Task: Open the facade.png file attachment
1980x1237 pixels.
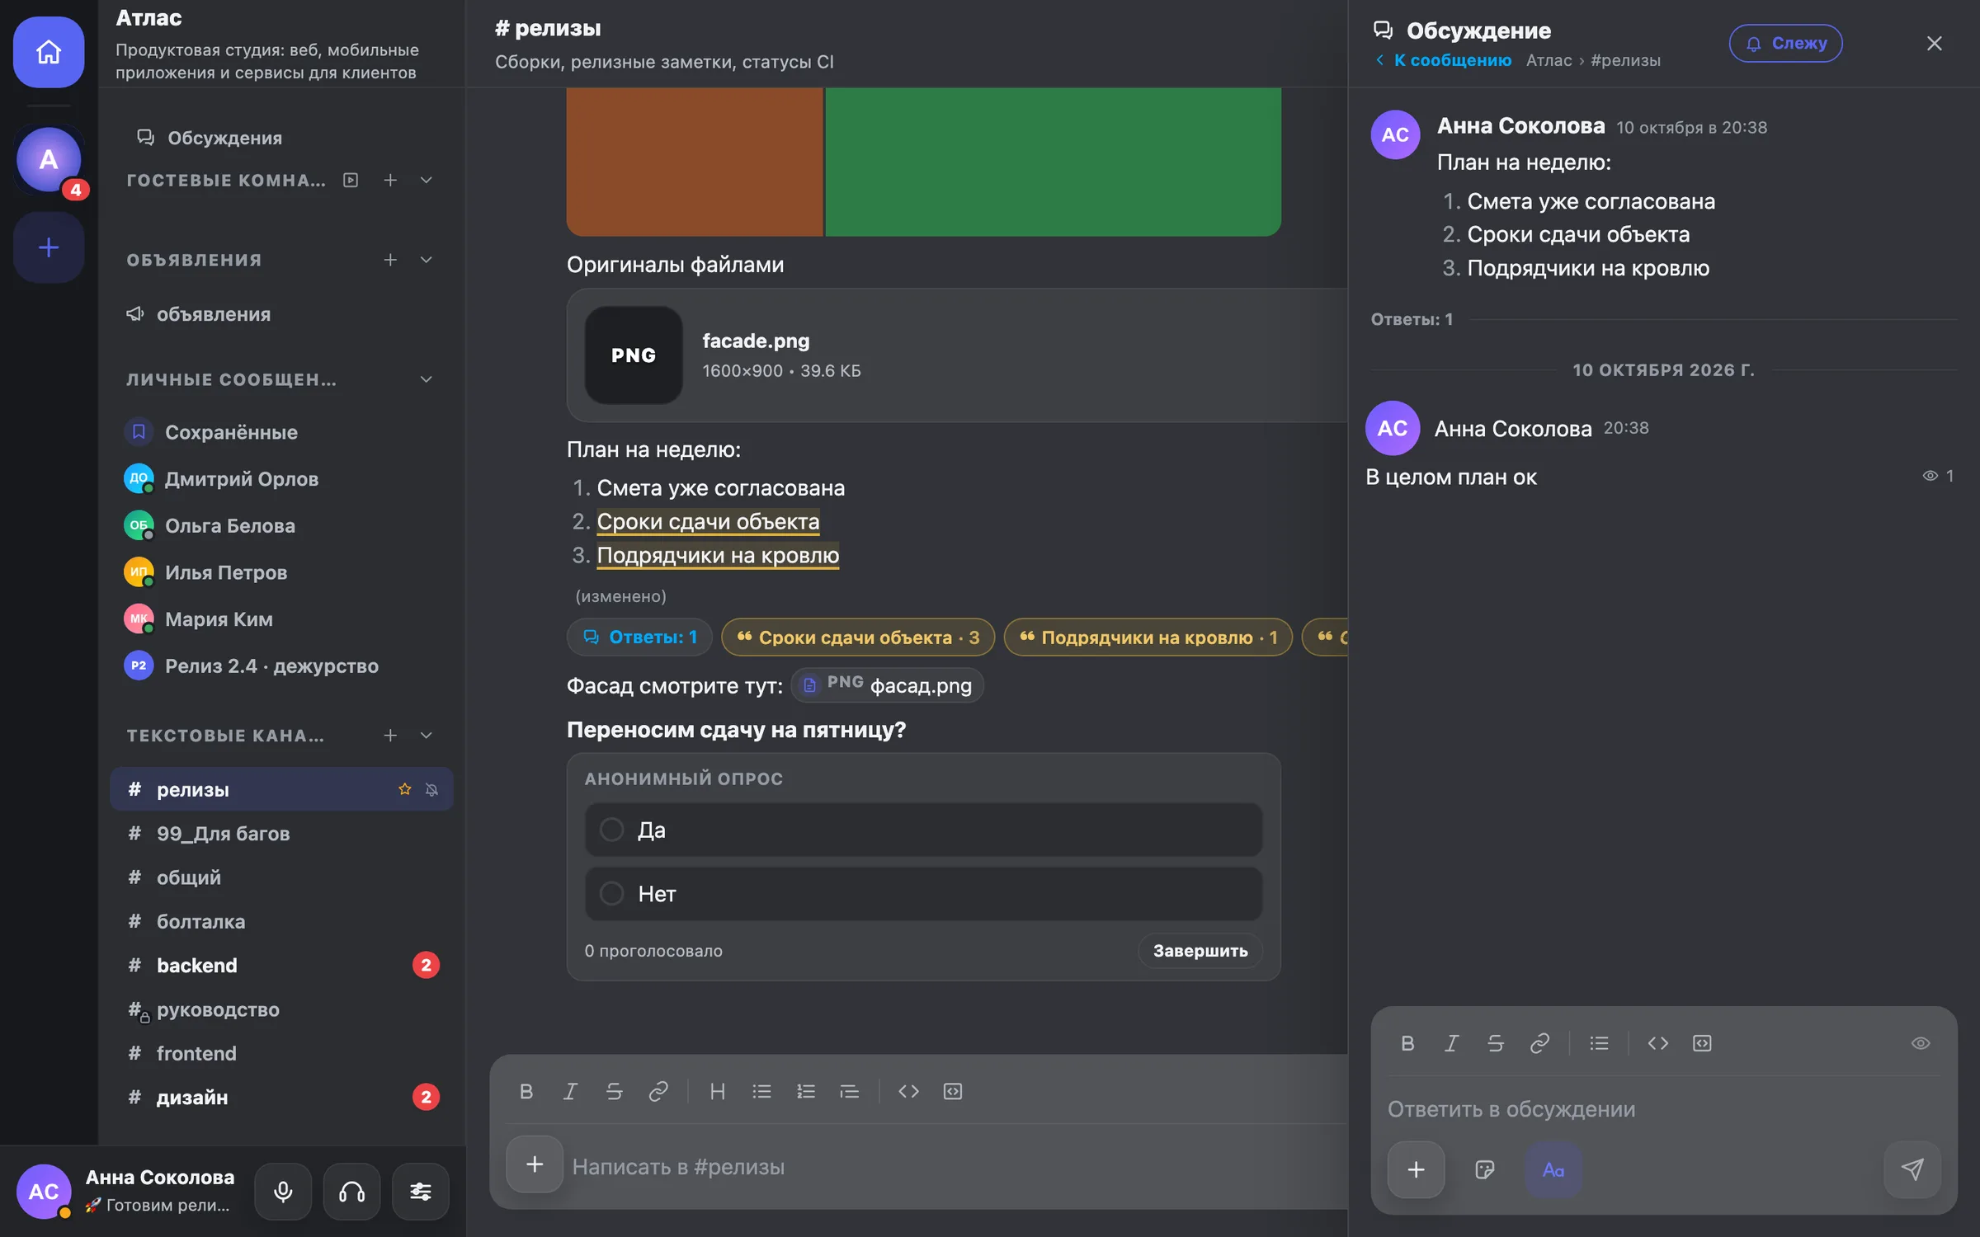Action: 957,355
